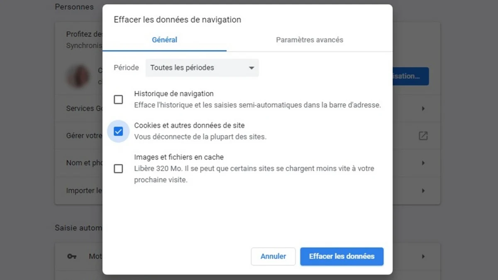Uncheck Cookies et autres données de site
Image resolution: width=498 pixels, height=280 pixels.
coord(118,131)
